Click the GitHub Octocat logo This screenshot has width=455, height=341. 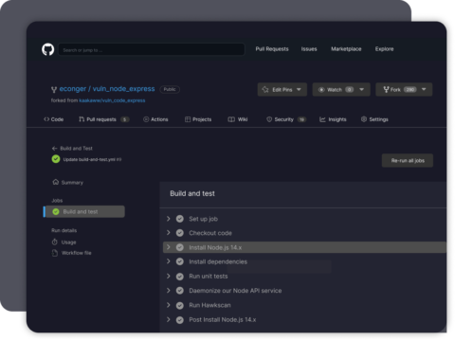[x=48, y=49]
